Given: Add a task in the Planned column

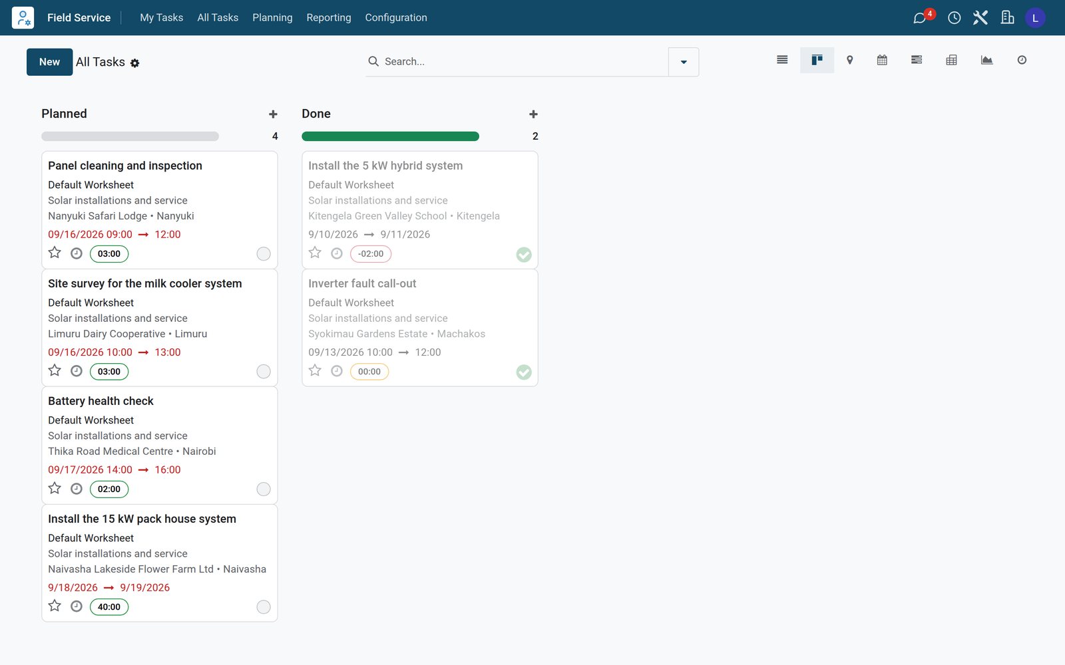Looking at the screenshot, I should point(273,114).
